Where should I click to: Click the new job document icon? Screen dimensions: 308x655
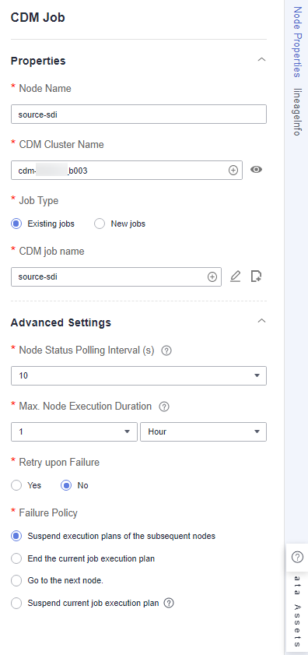click(x=256, y=276)
